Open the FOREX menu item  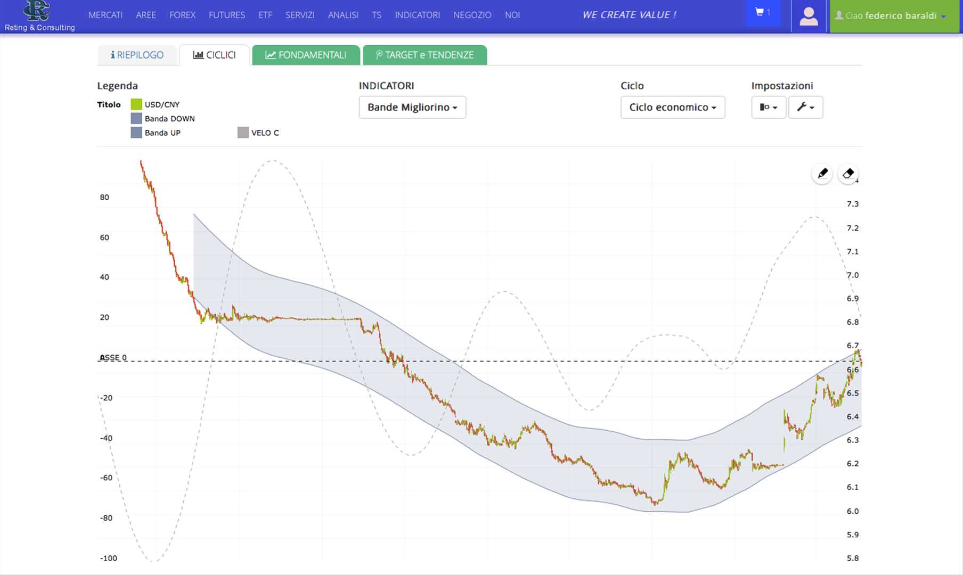[x=182, y=15]
